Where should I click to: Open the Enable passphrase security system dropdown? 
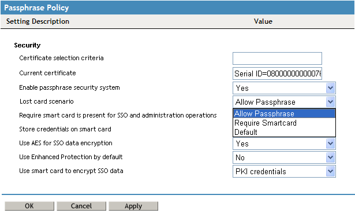click(x=284, y=88)
